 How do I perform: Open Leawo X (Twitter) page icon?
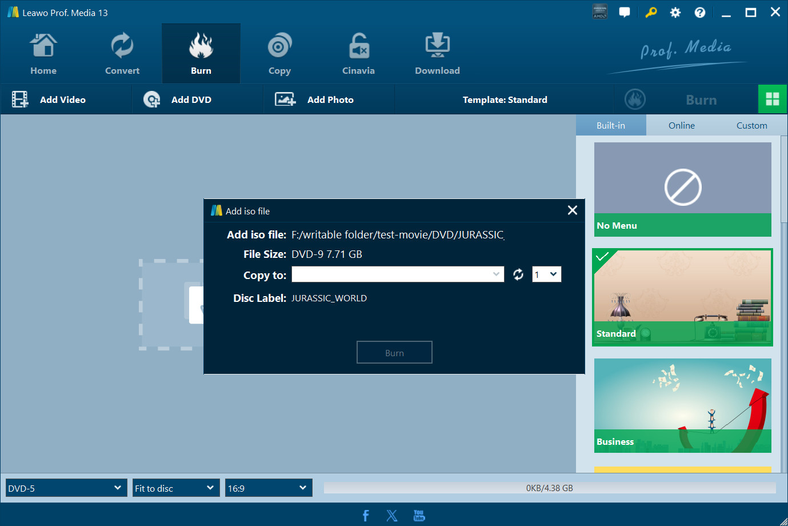[392, 515]
